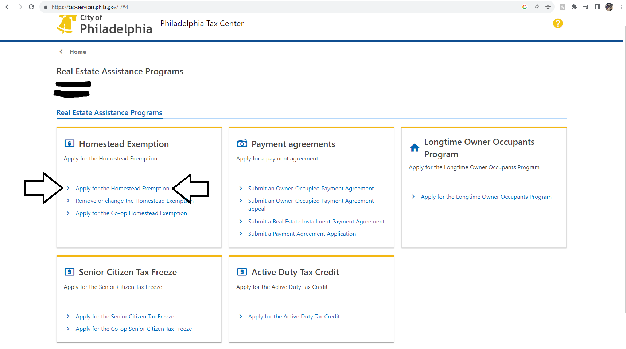Screen dimensions: 626x349
Task: Open the browser three-dot menu
Action: (x=621, y=7)
